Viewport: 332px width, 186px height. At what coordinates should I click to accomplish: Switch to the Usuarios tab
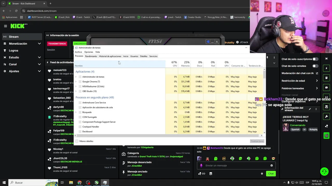coord(134,56)
